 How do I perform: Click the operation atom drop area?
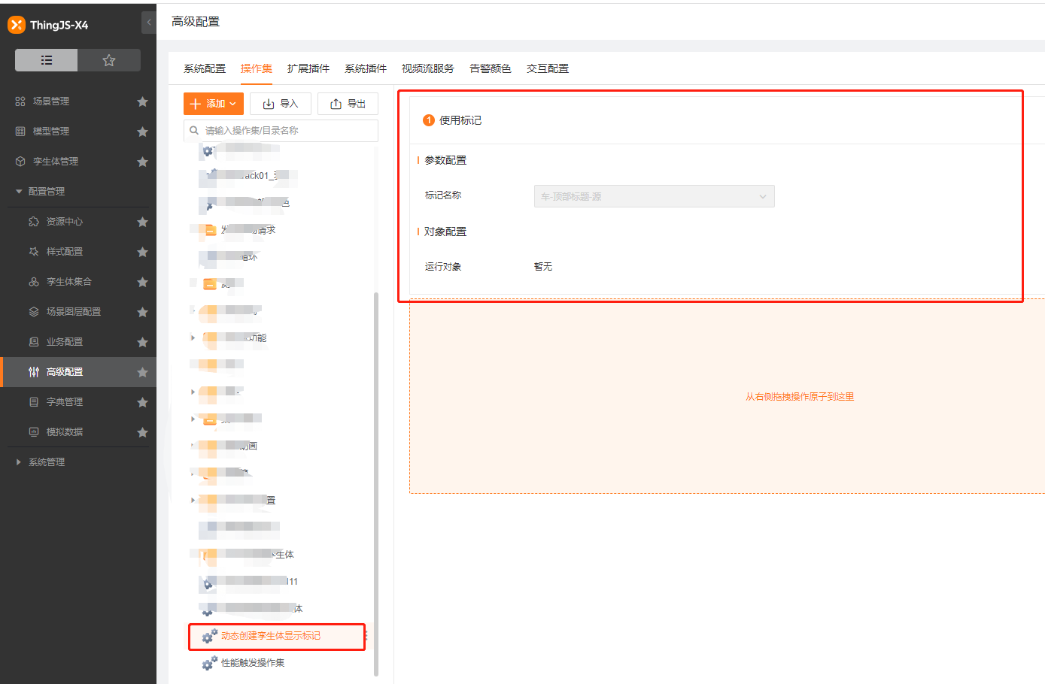tap(727, 397)
